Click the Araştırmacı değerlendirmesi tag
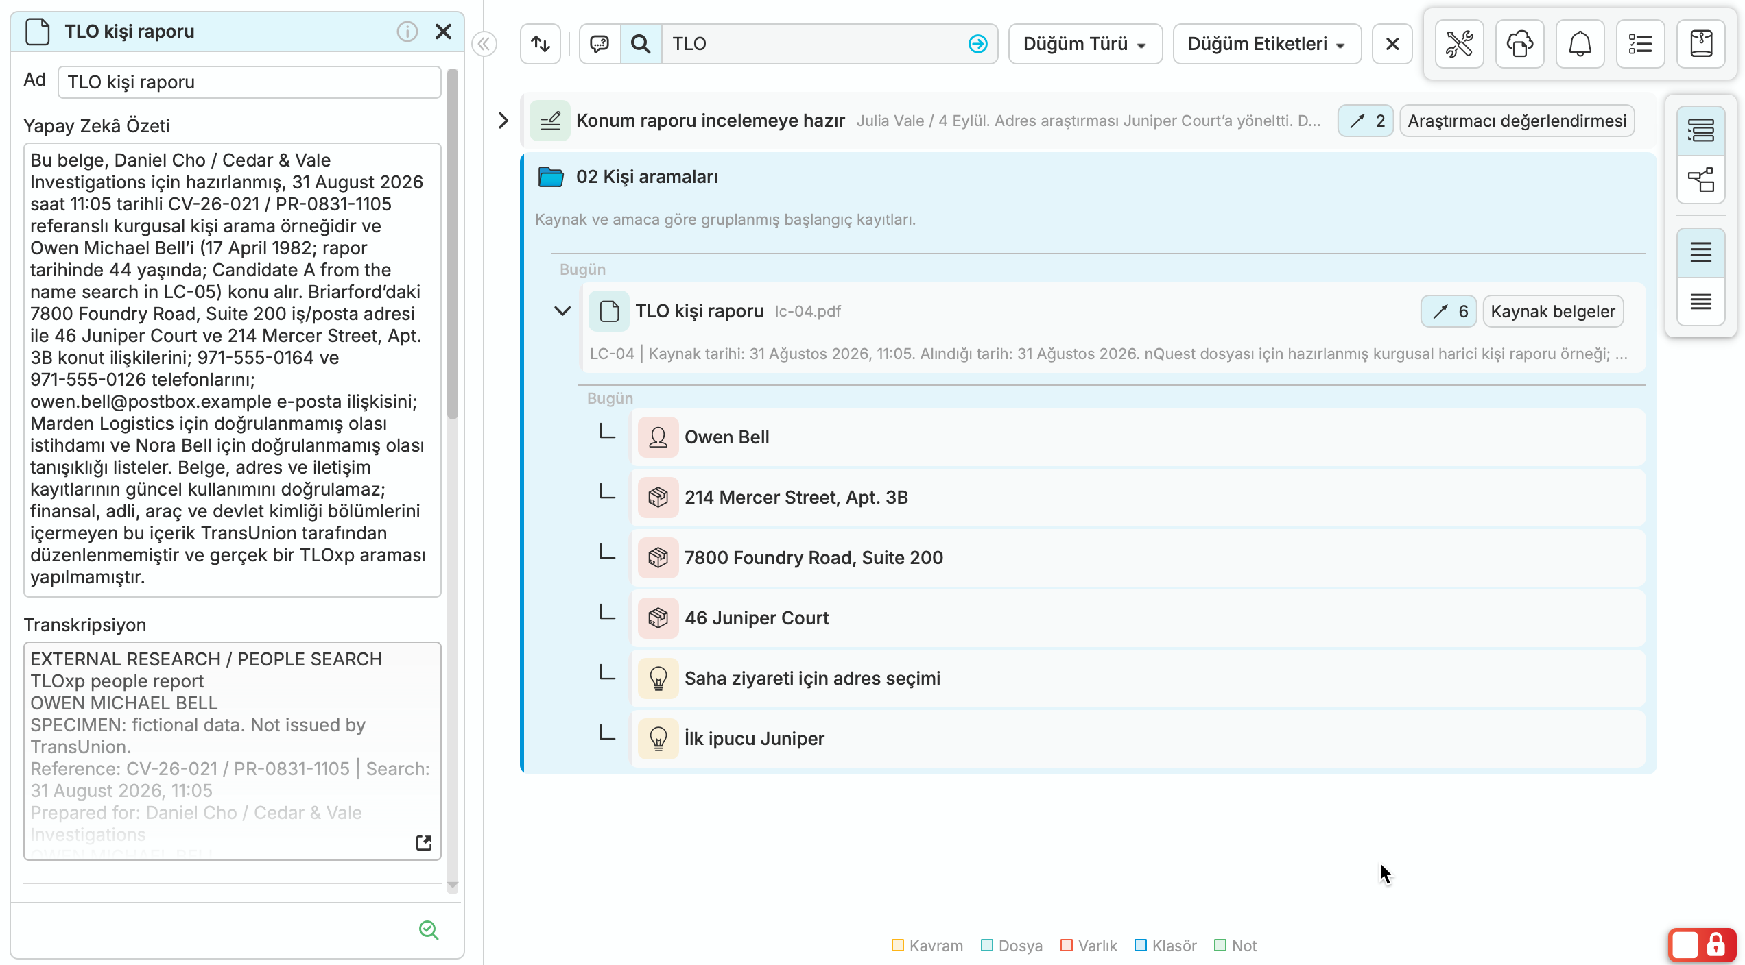1745x965 pixels. [x=1517, y=121]
